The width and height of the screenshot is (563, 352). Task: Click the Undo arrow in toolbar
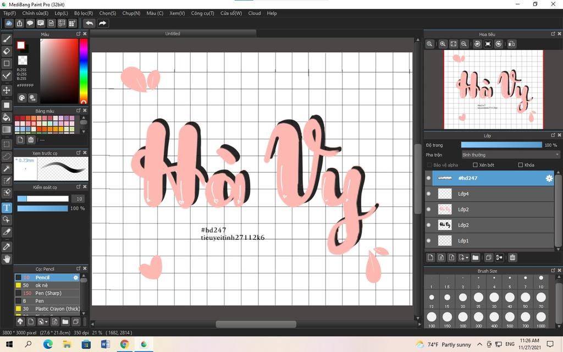pos(89,23)
